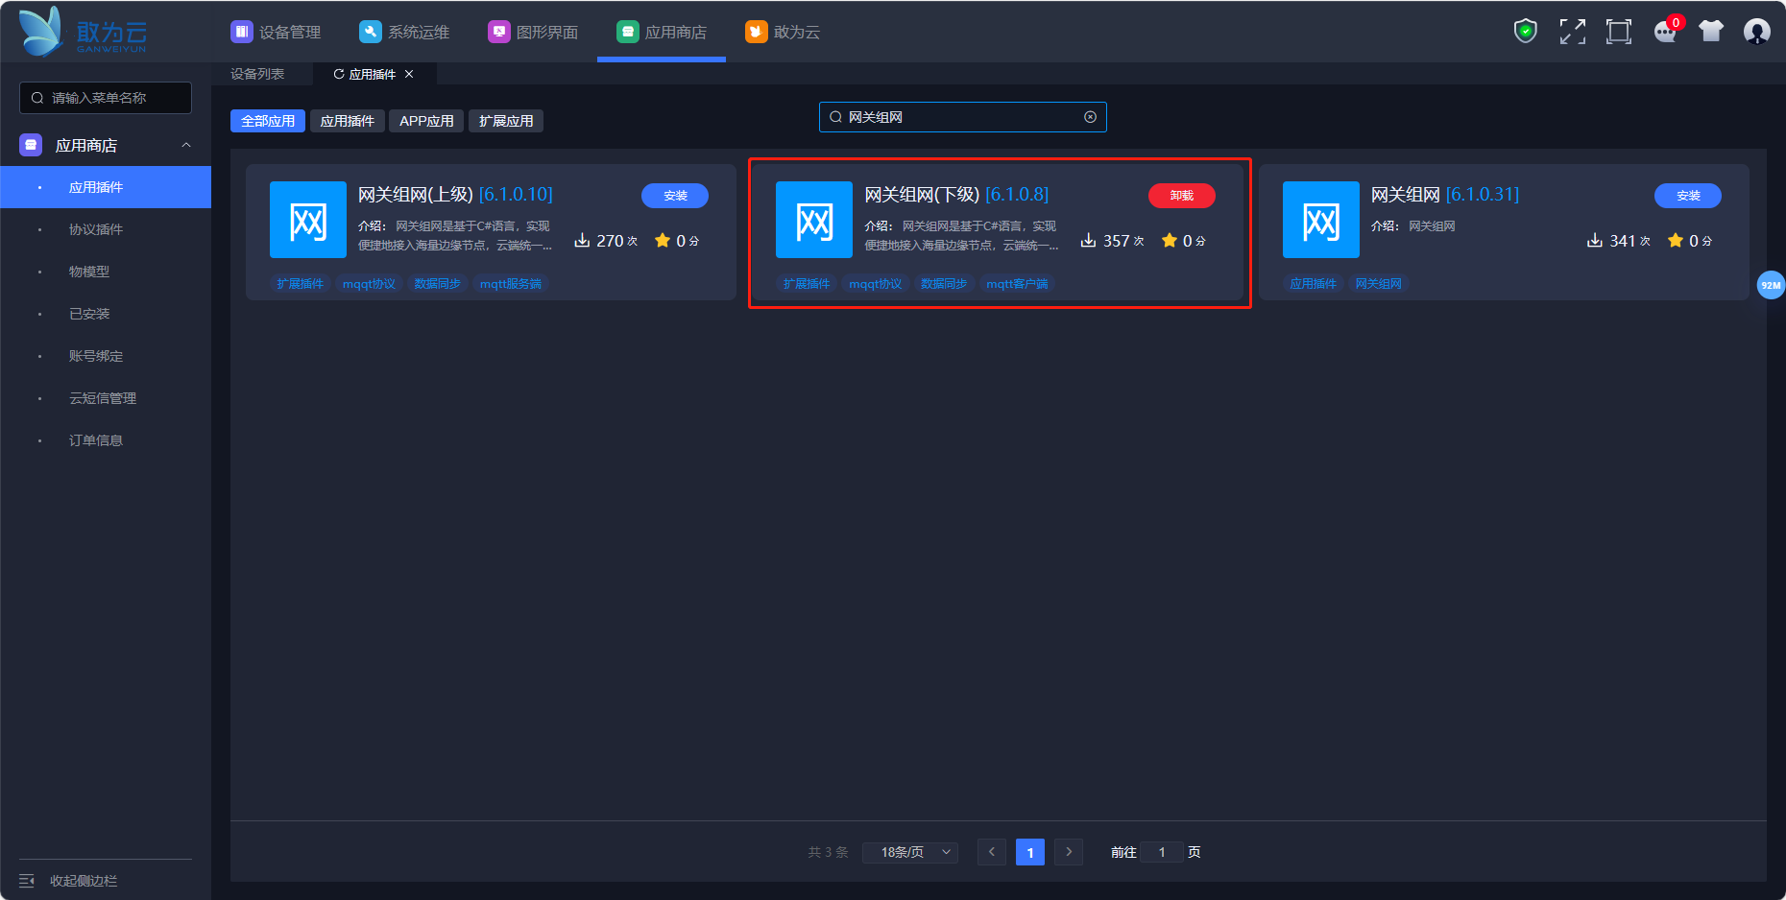Click the download icon for 网关组网 [6.1.0.31]
The height and width of the screenshot is (900, 1786).
coord(1595,240)
